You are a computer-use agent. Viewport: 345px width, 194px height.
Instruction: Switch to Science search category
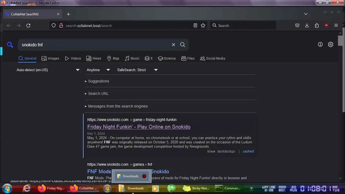pyautogui.click(x=167, y=58)
